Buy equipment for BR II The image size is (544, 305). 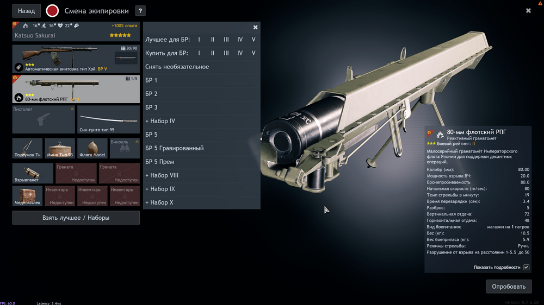tap(213, 53)
